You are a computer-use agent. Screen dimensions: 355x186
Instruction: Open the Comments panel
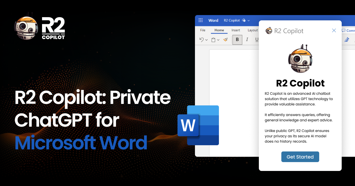coord(348,30)
